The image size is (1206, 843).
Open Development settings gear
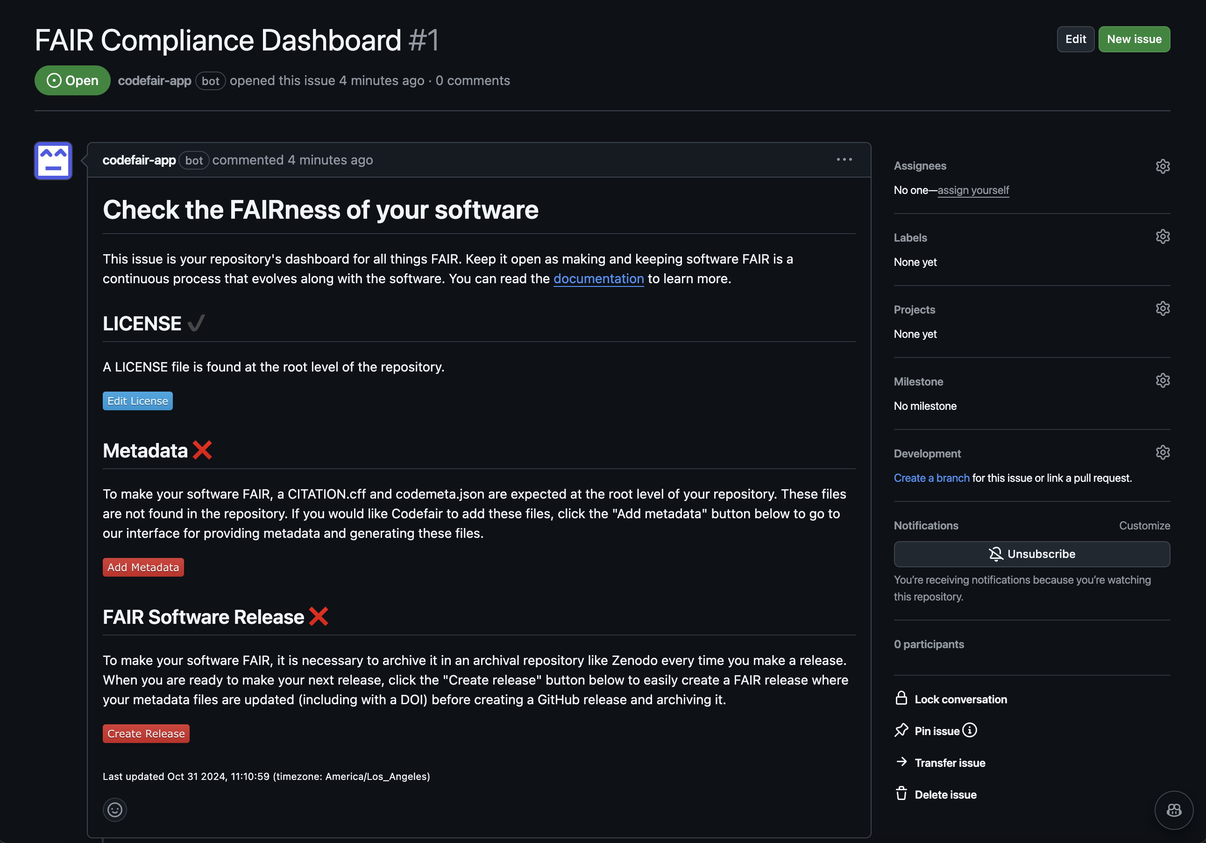tap(1163, 452)
